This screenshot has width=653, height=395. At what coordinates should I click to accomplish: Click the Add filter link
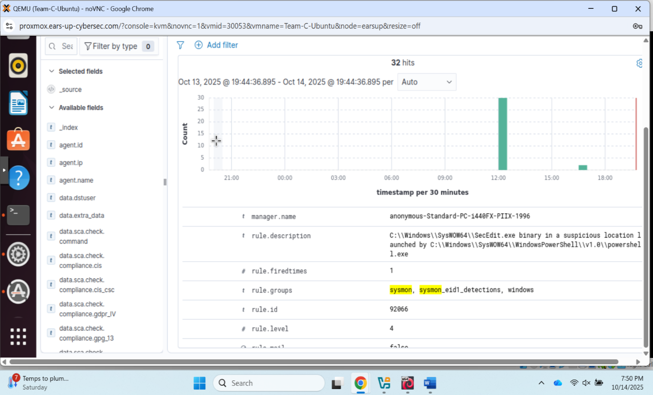(217, 45)
